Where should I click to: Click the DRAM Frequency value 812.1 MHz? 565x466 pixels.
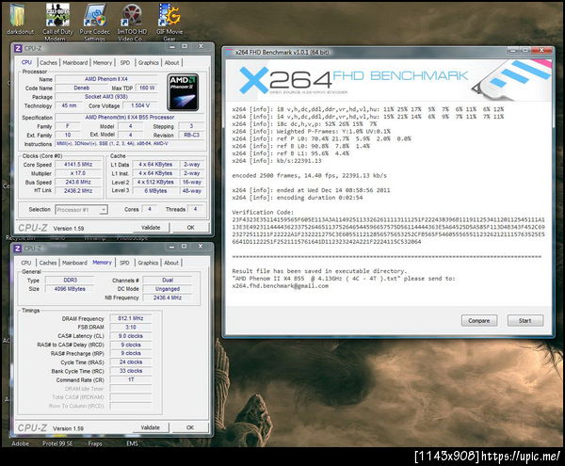tap(131, 318)
